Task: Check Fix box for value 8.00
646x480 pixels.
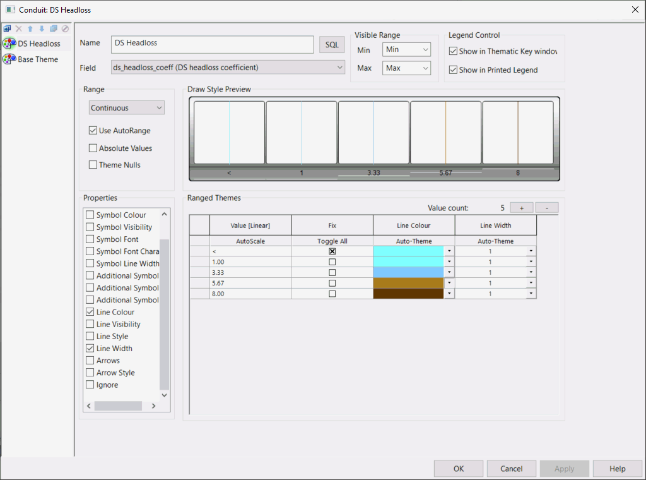Action: 332,294
